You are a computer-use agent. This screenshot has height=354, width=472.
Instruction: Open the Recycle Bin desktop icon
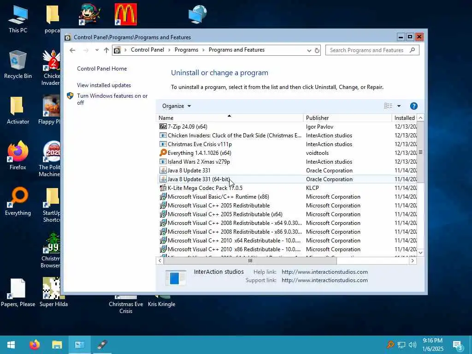point(18,65)
